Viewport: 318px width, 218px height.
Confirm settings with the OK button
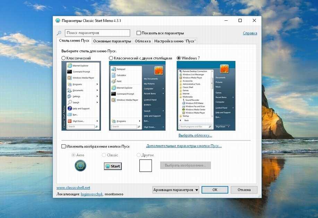click(x=215, y=190)
